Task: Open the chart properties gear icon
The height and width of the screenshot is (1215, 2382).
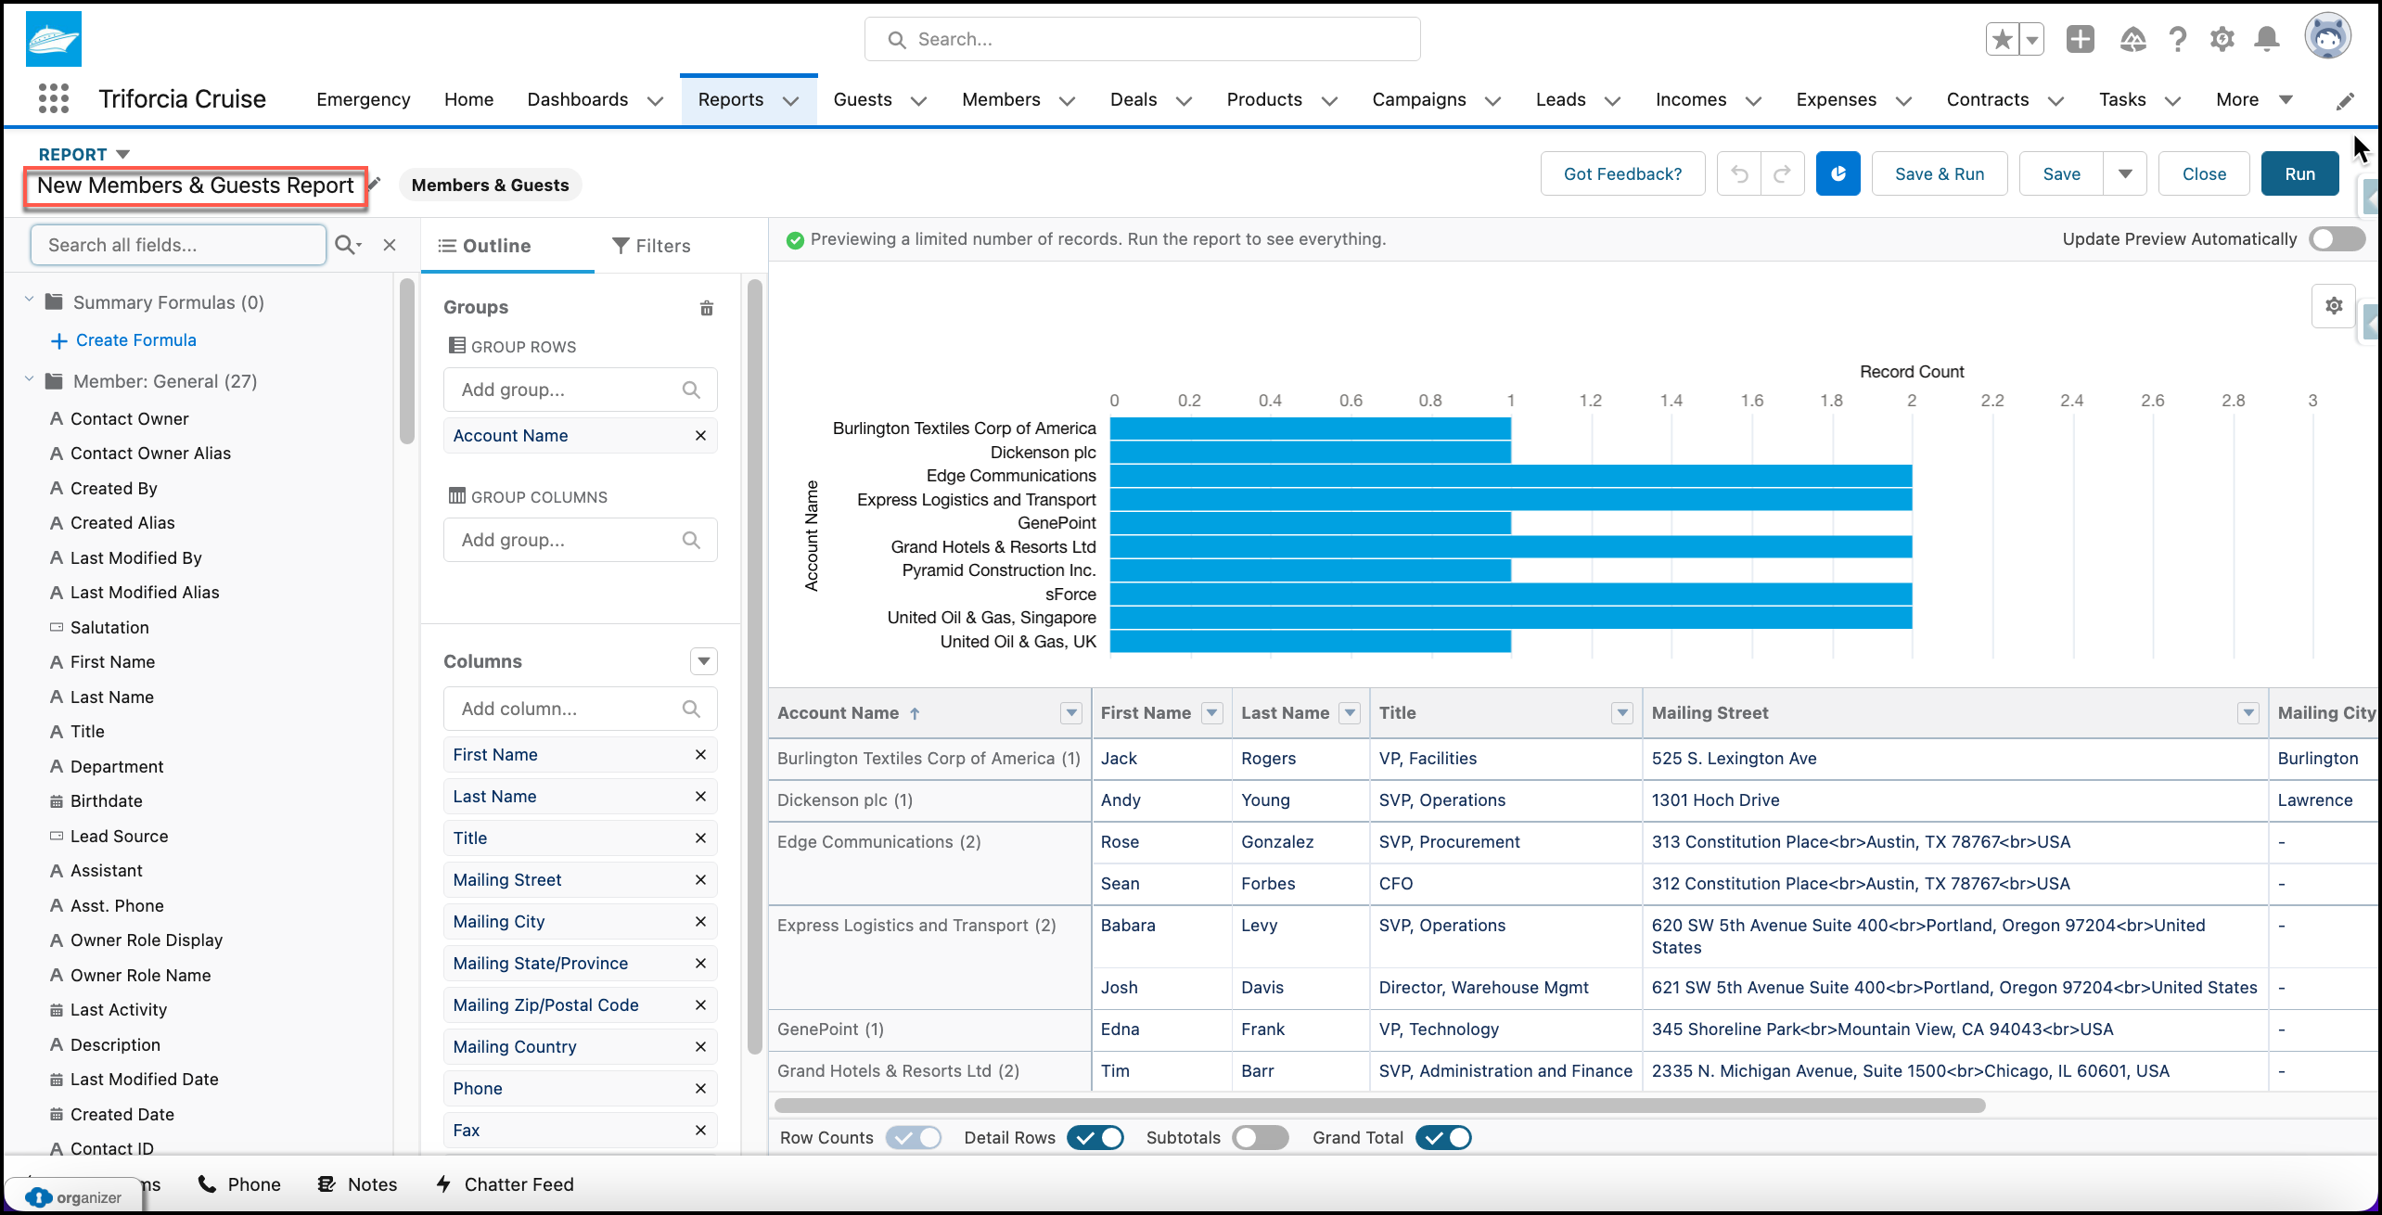Action: (2334, 306)
